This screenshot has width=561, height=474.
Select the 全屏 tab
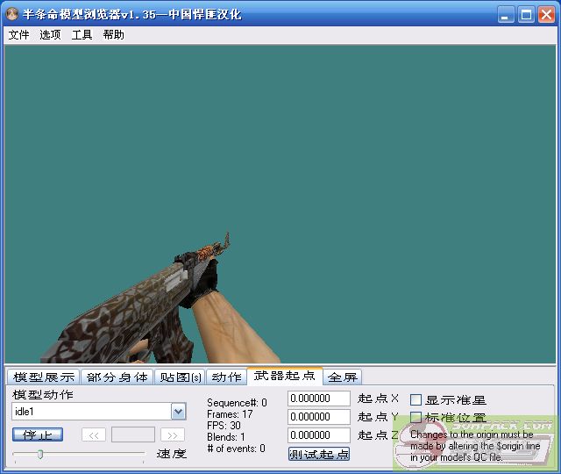click(343, 377)
